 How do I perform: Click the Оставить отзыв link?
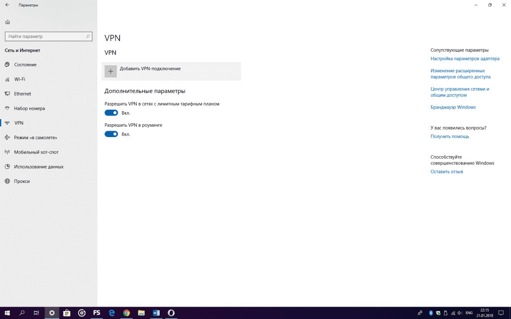point(446,171)
